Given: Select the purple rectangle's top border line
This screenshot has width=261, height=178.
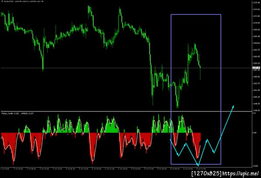Looking at the screenshot, I should pos(196,14).
